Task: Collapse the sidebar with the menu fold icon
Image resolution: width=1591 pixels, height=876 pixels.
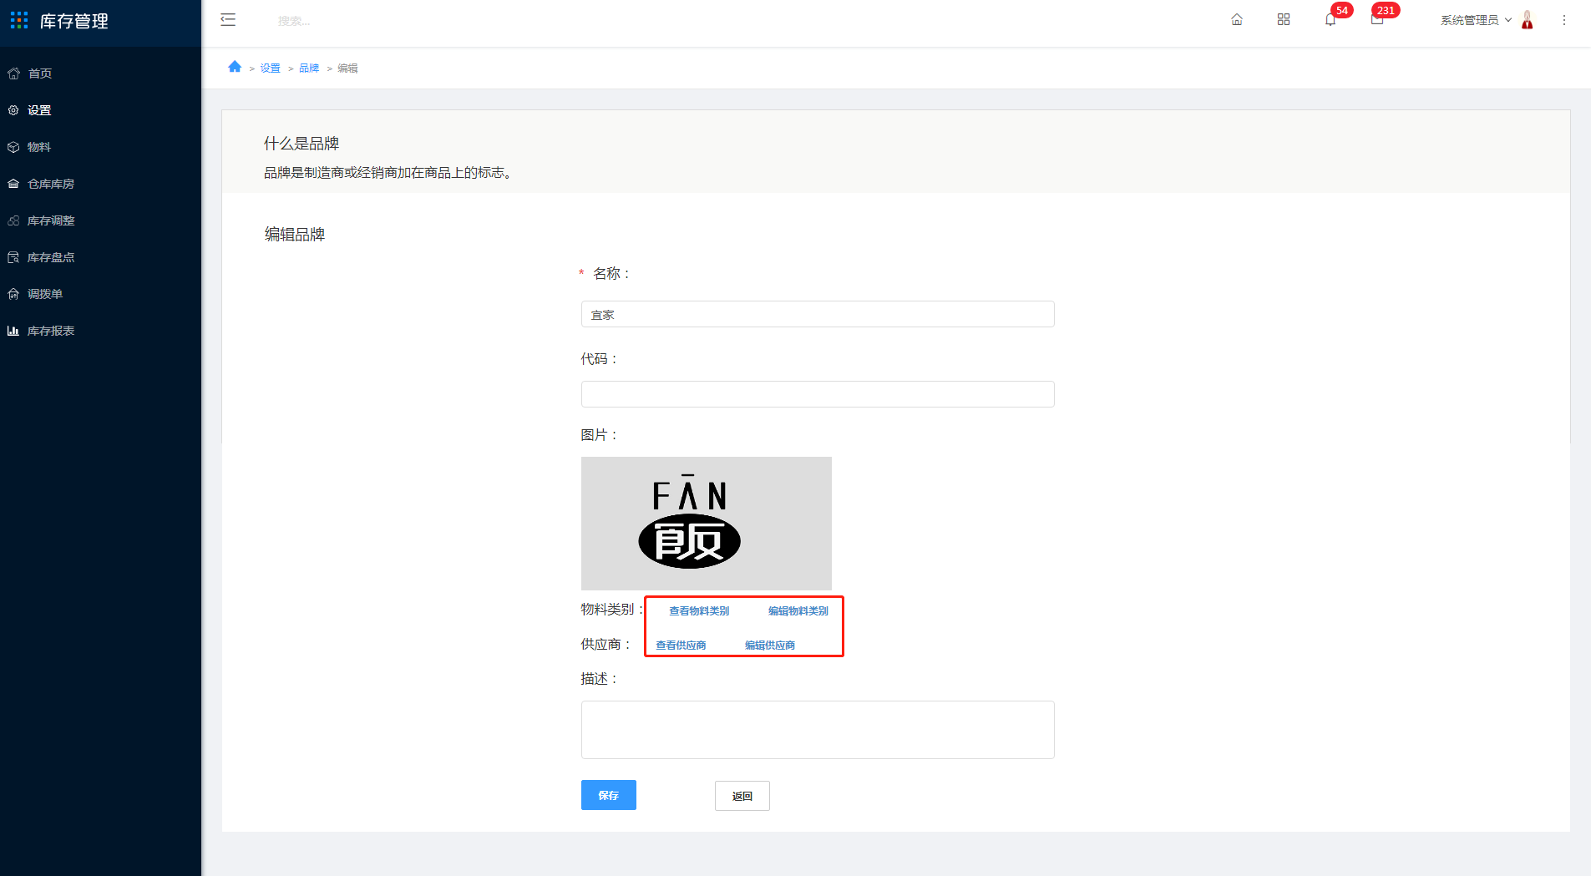Action: pyautogui.click(x=228, y=20)
